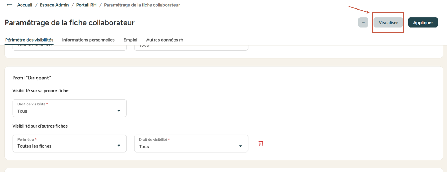
Task: Open partially hidden Tous dropdown at top
Action: click(x=191, y=48)
